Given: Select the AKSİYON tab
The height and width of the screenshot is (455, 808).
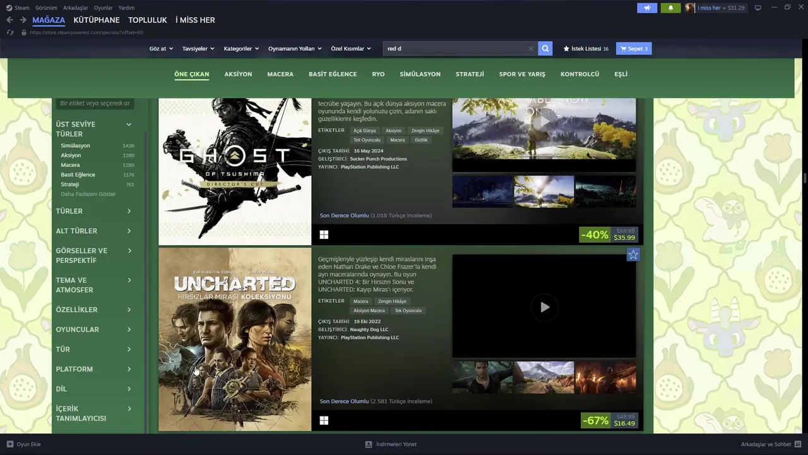Looking at the screenshot, I should (238, 74).
